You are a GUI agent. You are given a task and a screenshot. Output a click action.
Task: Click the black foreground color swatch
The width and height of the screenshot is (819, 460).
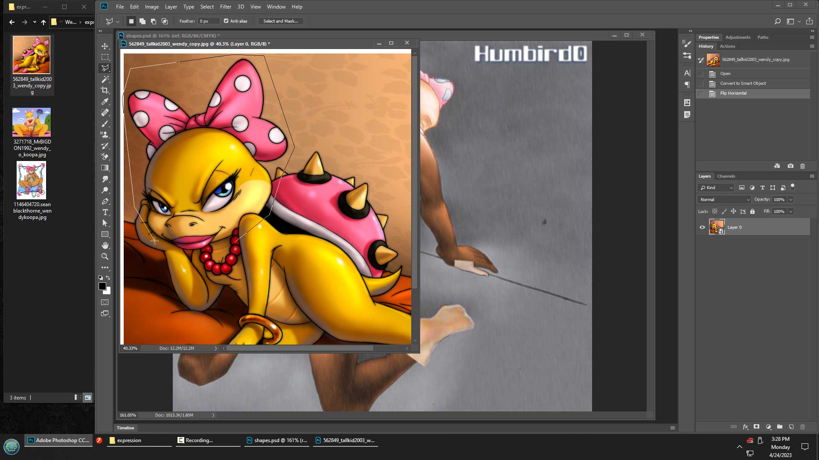pyautogui.click(x=102, y=286)
